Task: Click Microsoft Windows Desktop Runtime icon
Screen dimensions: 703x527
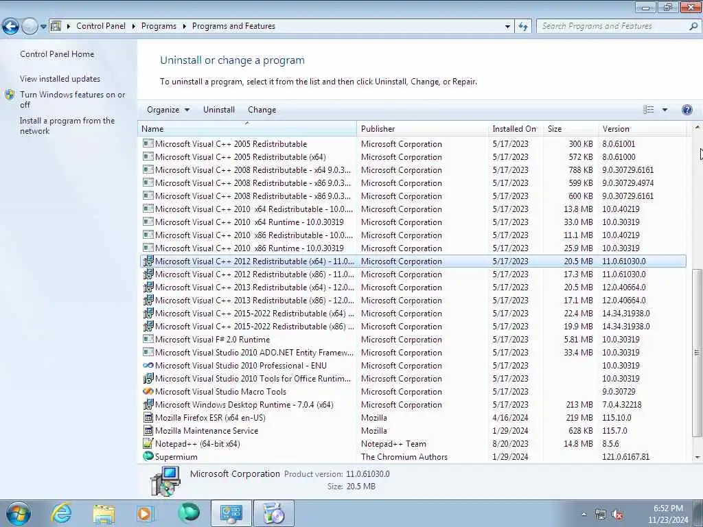Action: (148, 404)
